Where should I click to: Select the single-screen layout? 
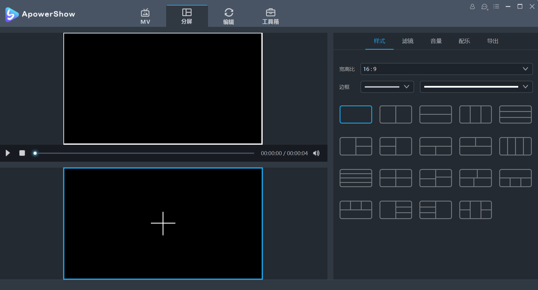(356, 114)
